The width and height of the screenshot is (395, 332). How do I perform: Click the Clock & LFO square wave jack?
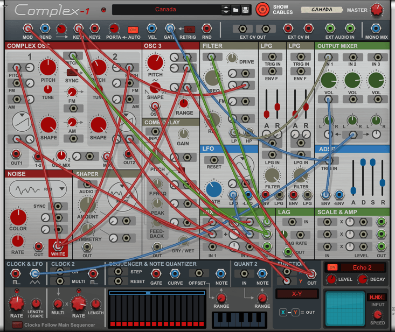(16, 274)
